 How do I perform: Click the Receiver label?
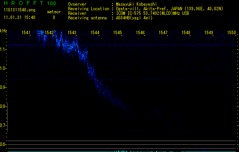77,13
